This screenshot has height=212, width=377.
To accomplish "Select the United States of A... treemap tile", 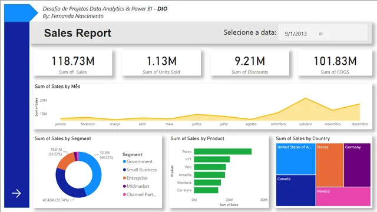I will click(x=296, y=159).
